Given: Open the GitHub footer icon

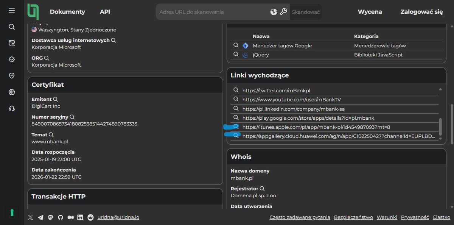Looking at the screenshot, I should point(60,217).
